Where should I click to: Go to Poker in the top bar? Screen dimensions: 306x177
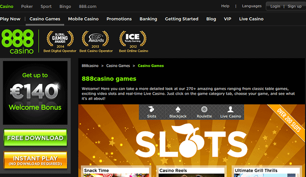tap(27, 7)
